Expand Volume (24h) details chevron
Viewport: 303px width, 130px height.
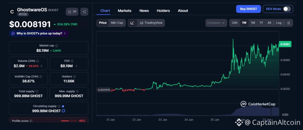click(41, 66)
